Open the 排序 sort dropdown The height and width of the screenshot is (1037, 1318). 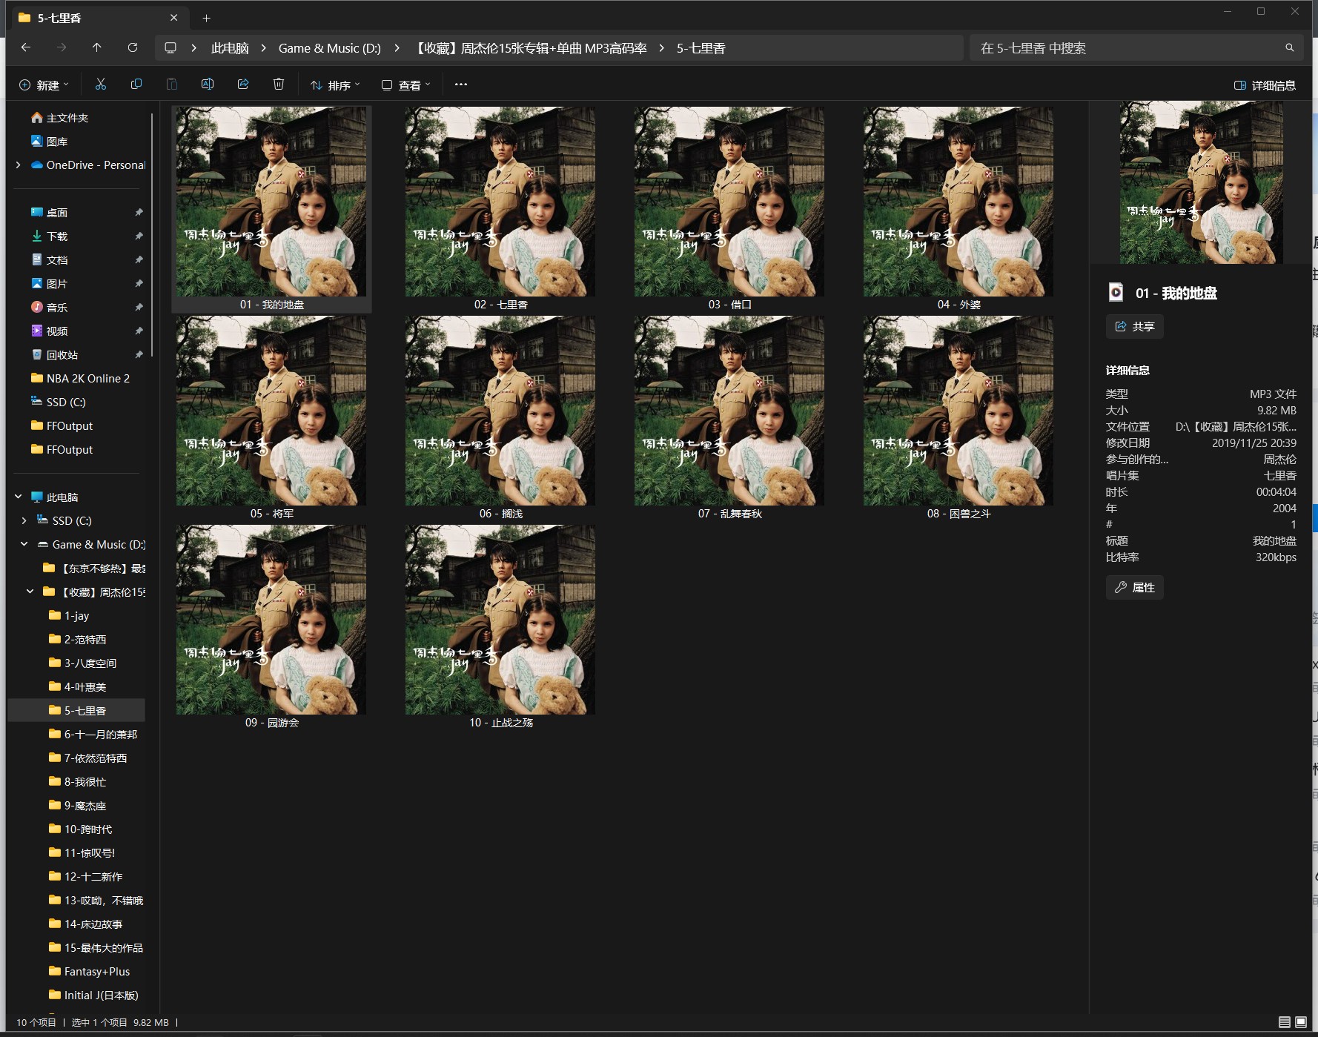[335, 85]
